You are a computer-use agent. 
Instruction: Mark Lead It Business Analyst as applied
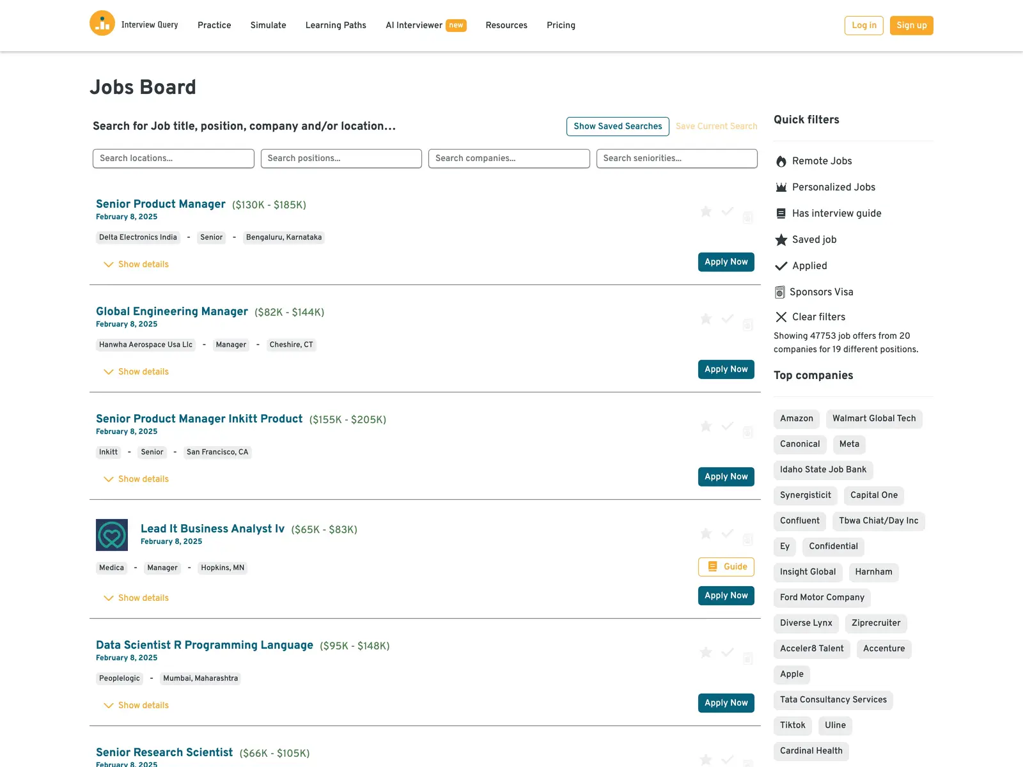(728, 534)
